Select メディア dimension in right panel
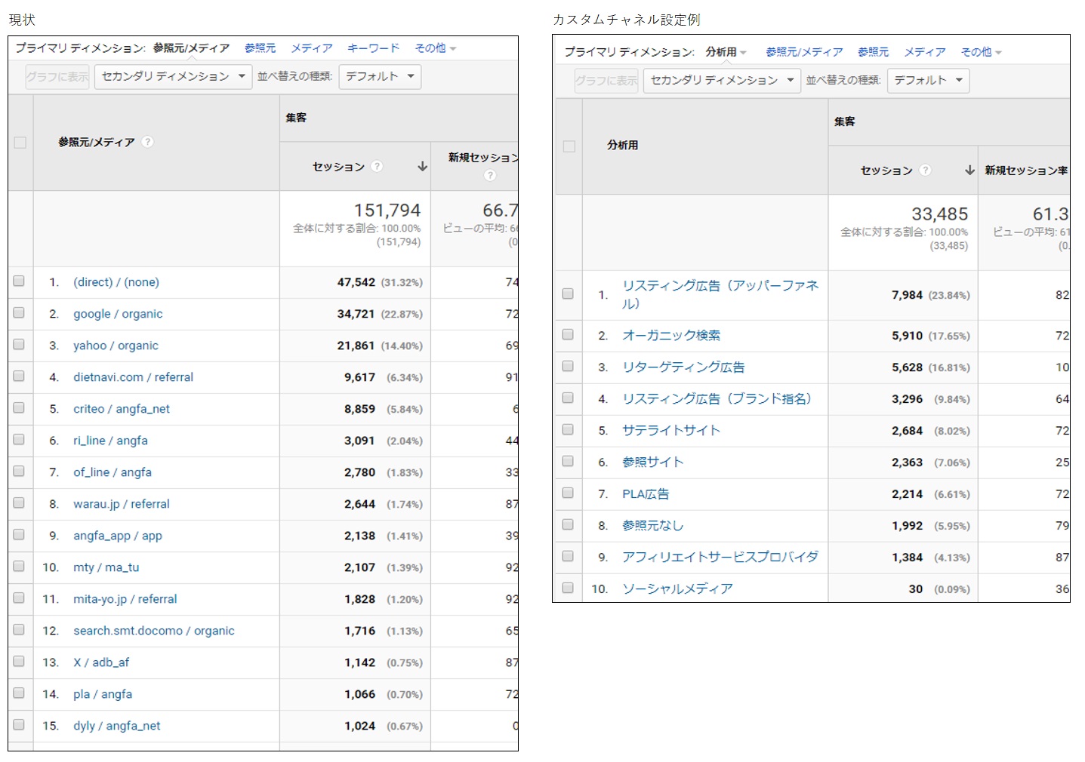1085x762 pixels. click(924, 52)
